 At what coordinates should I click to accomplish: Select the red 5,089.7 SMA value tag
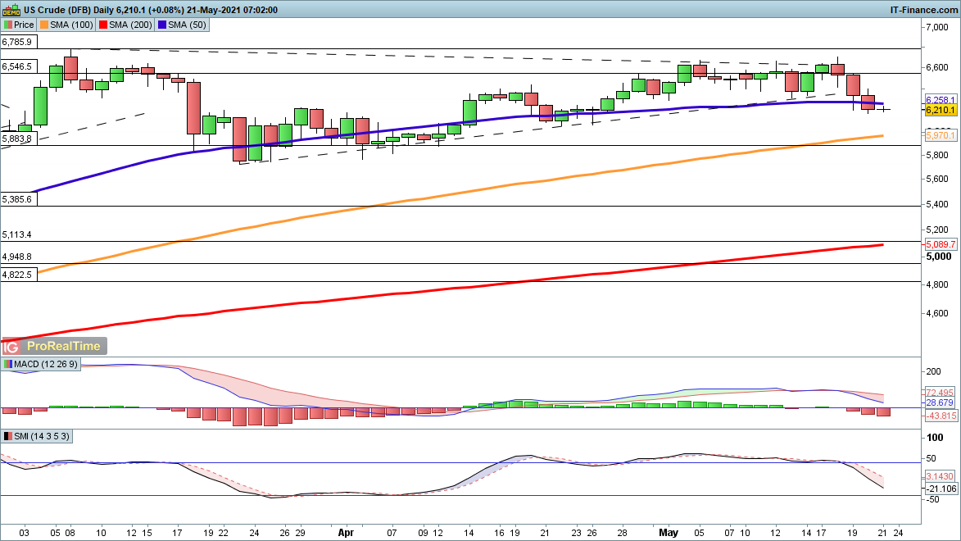[941, 244]
